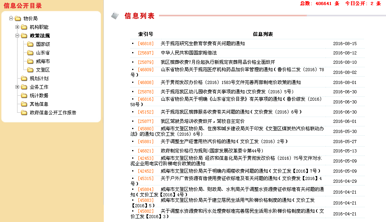Click the folder icon next to 规划计划
This screenshot has width=386, height=222.
click(24, 79)
